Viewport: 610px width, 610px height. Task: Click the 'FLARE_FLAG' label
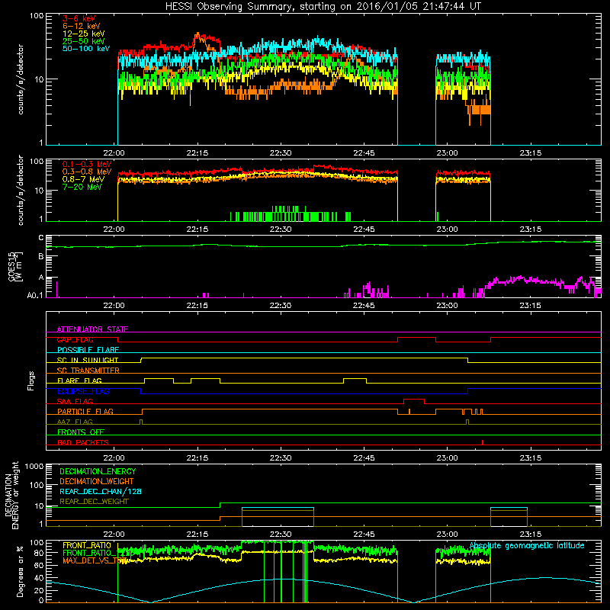point(79,380)
